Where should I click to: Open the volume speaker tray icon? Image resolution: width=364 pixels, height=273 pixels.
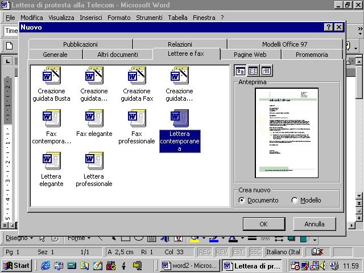323,266
